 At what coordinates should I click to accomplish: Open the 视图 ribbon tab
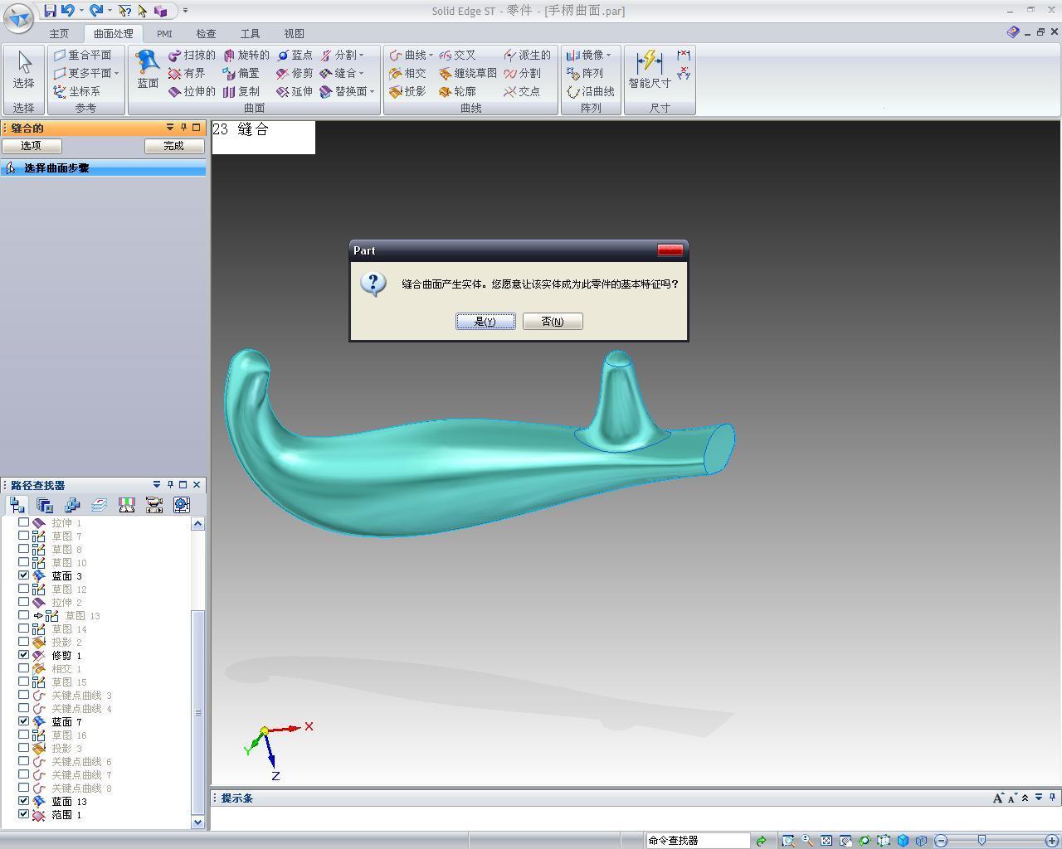(x=294, y=34)
